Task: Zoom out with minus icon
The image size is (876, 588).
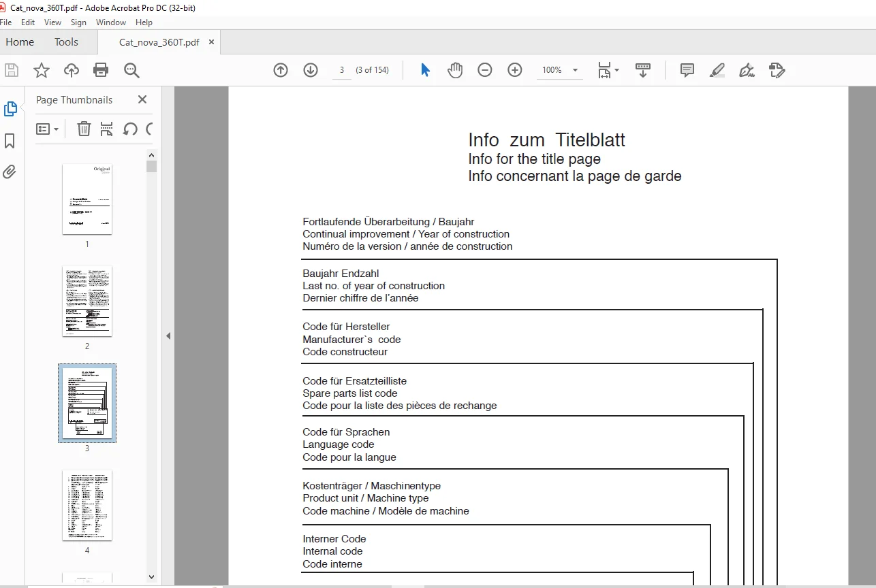Action: point(485,70)
